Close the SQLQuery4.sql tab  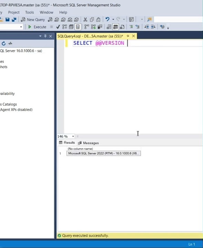[x=133, y=36]
